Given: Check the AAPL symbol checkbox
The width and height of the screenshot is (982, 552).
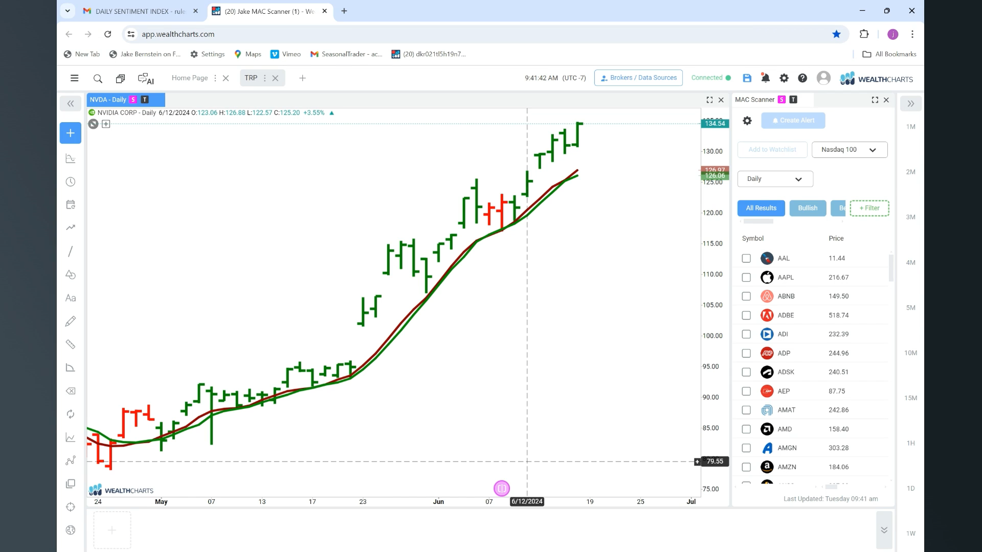Looking at the screenshot, I should point(746,278).
